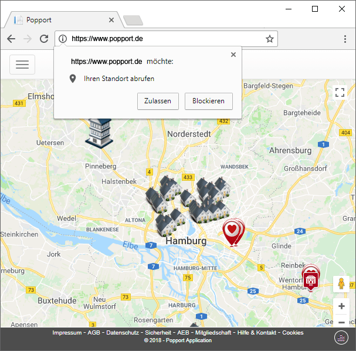The height and width of the screenshot is (351, 356).
Task: Toggle fullscreen map view
Action: pyautogui.click(x=340, y=92)
